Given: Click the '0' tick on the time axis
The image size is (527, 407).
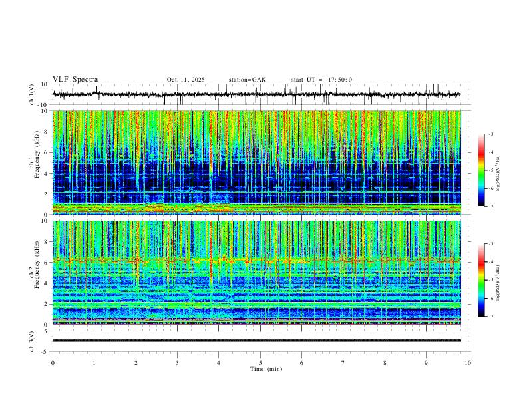Looking at the screenshot, I should [53, 363].
